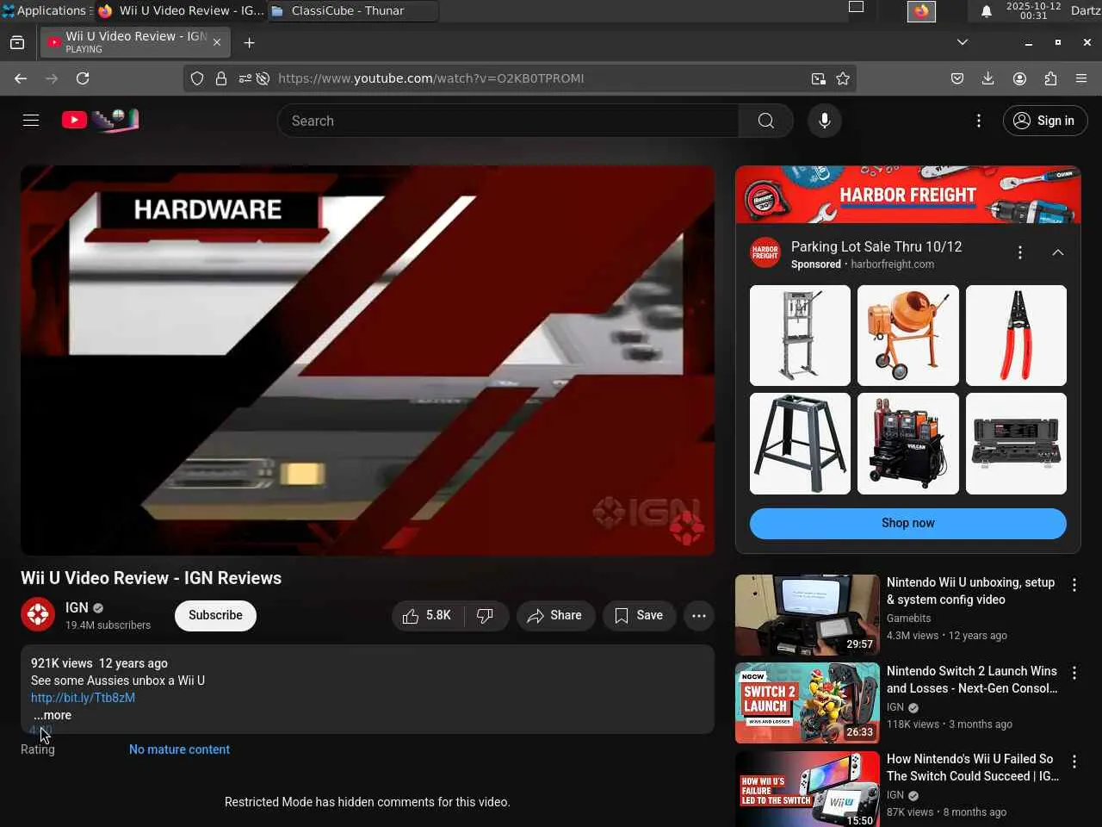Open Harbor Freight advertiser logo
Image resolution: width=1102 pixels, height=827 pixels.
coord(765,253)
